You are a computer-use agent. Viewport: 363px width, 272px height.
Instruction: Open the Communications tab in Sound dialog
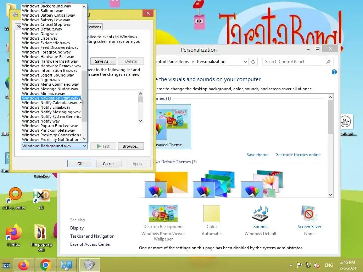[95, 27]
